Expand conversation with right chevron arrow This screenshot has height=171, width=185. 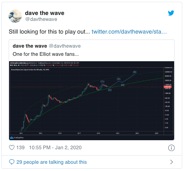pos(171,162)
